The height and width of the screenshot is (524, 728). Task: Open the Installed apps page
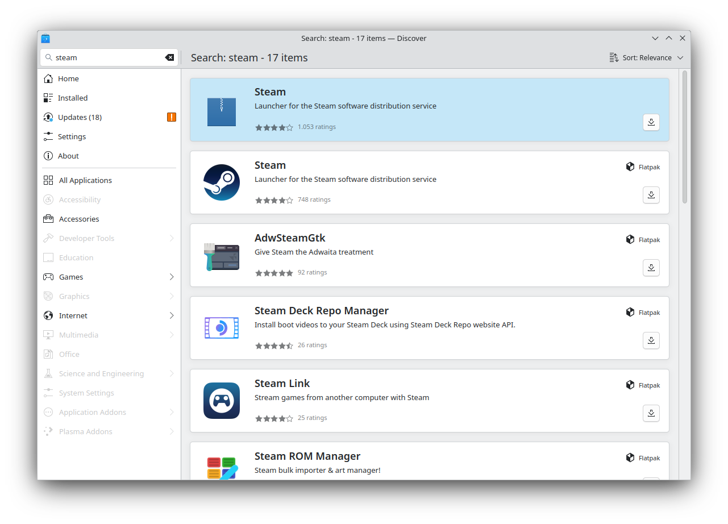pyautogui.click(x=109, y=98)
